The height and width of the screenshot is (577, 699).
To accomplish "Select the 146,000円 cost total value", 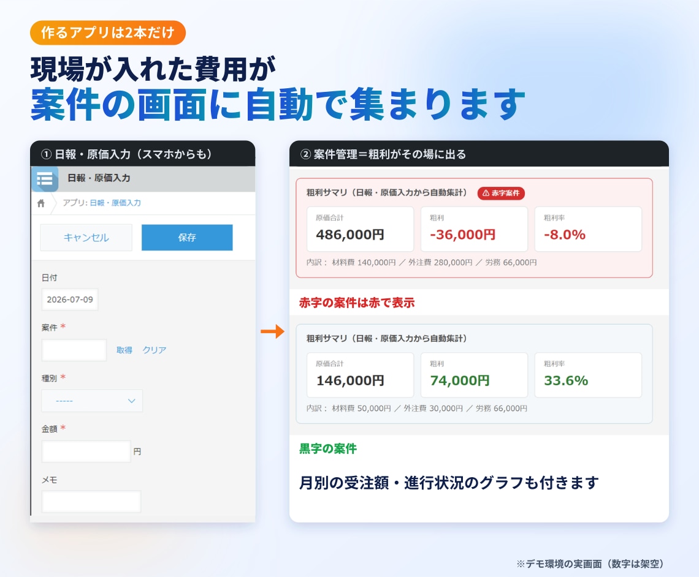I will (350, 380).
